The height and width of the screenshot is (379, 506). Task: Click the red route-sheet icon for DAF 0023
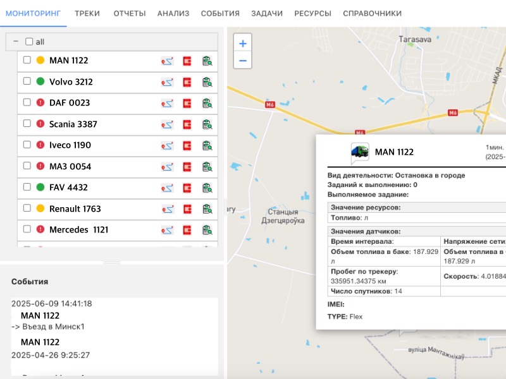tap(187, 102)
